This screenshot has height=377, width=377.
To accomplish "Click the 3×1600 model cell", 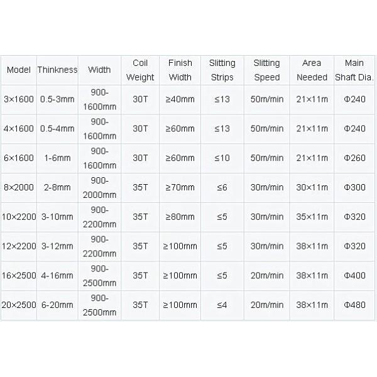I will point(19,99).
